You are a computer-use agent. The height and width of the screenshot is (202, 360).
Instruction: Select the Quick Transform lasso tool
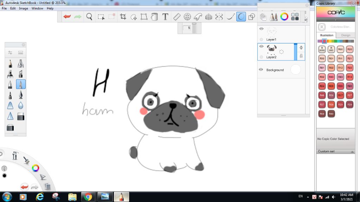133,17
